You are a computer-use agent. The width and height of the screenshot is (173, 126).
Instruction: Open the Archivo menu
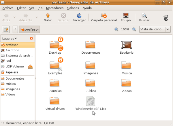8,8
